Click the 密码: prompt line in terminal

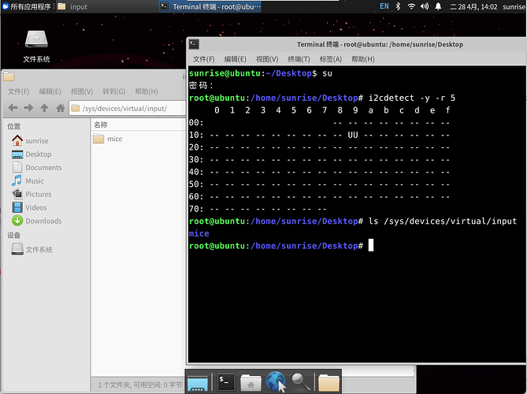tap(201, 85)
